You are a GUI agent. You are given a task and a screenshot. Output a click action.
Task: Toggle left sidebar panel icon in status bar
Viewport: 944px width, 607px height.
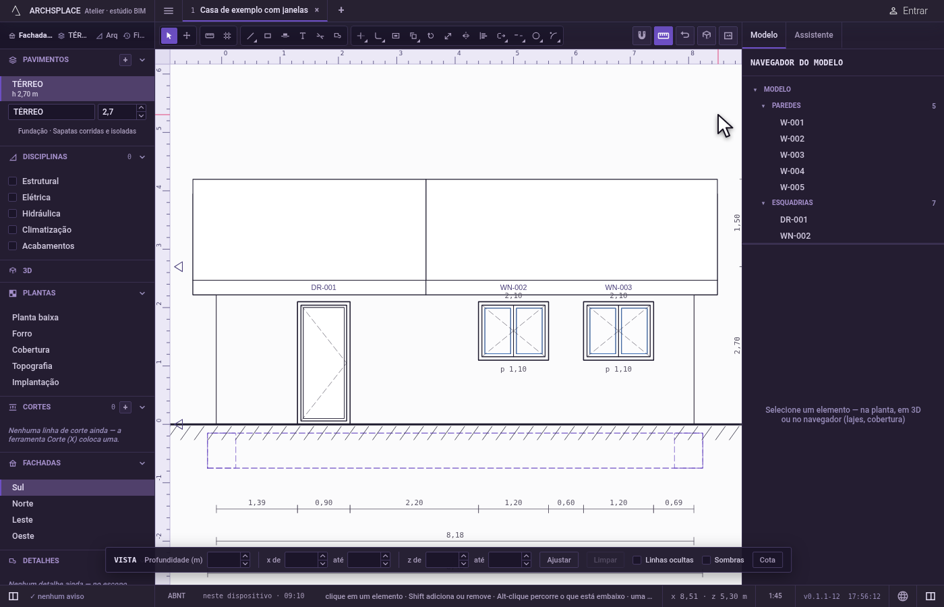tap(13, 596)
